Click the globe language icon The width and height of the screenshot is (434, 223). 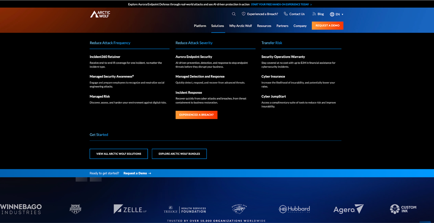coord(332,14)
